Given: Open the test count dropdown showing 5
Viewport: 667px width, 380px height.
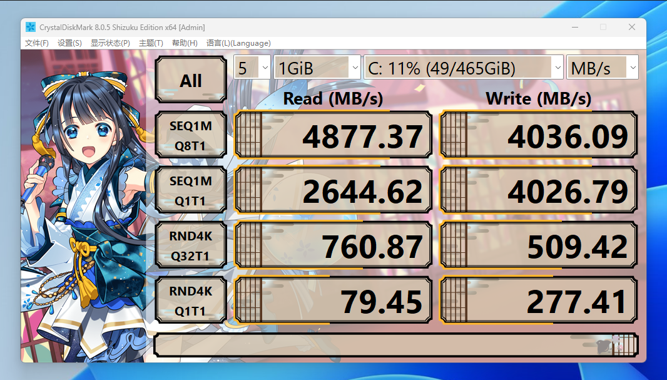Looking at the screenshot, I should click(x=252, y=67).
